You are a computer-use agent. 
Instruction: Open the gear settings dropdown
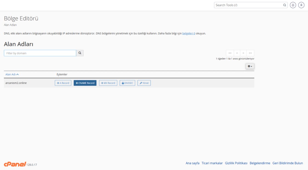[x=250, y=66]
